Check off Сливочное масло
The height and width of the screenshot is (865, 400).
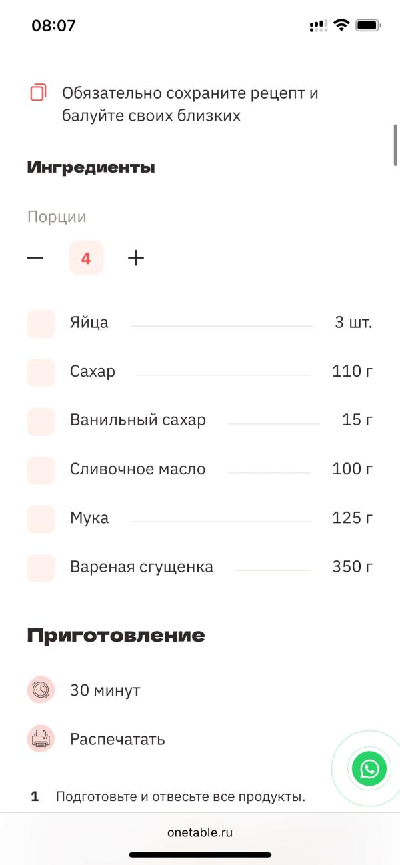coord(41,470)
